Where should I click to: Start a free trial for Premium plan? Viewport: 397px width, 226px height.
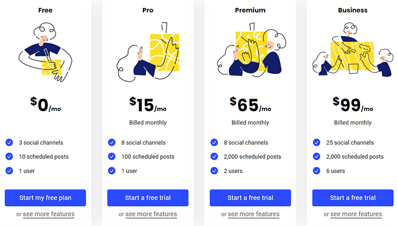pos(250,198)
